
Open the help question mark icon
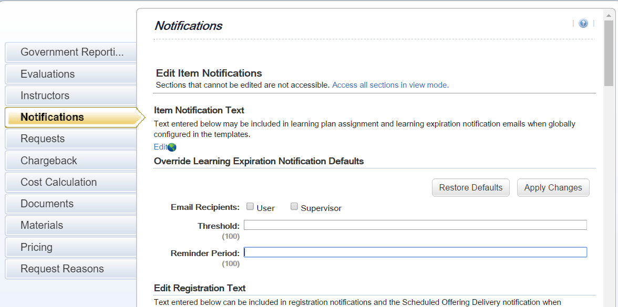(583, 23)
